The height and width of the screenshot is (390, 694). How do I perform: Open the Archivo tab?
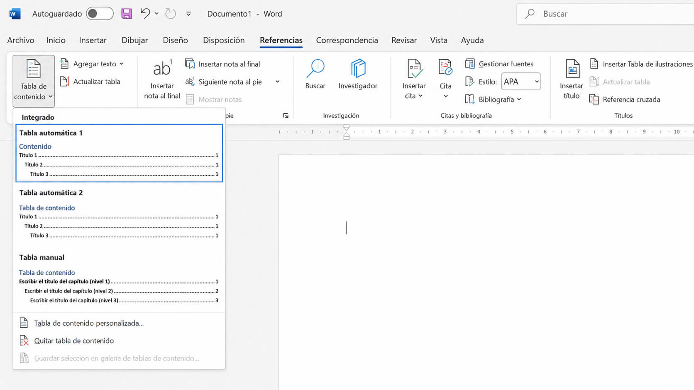pos(21,40)
